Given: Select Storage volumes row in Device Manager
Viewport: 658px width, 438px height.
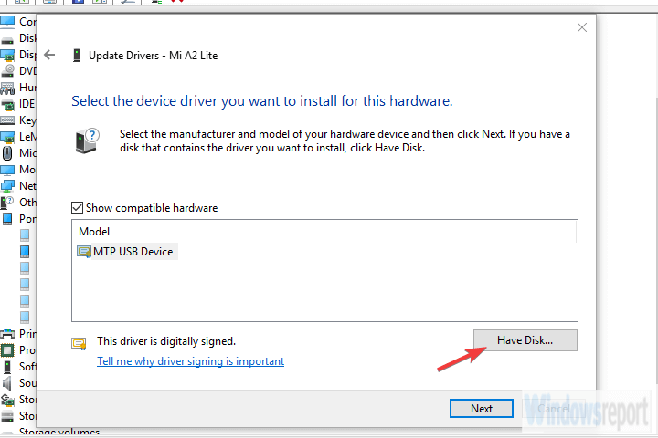Looking at the screenshot, I should coord(50,432).
